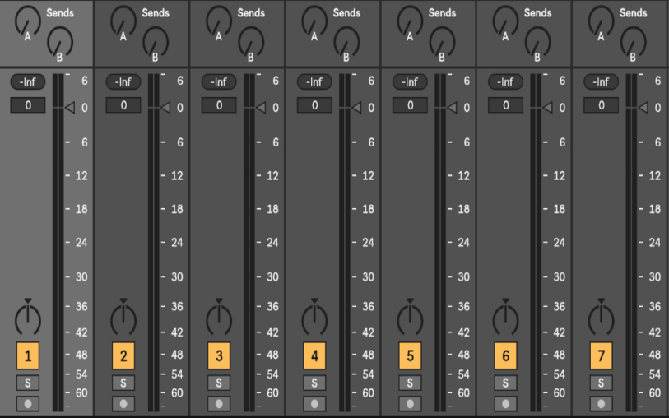Image resolution: width=669 pixels, height=418 pixels.
Task: Click the -Inf peak display on track 6
Action: point(505,82)
